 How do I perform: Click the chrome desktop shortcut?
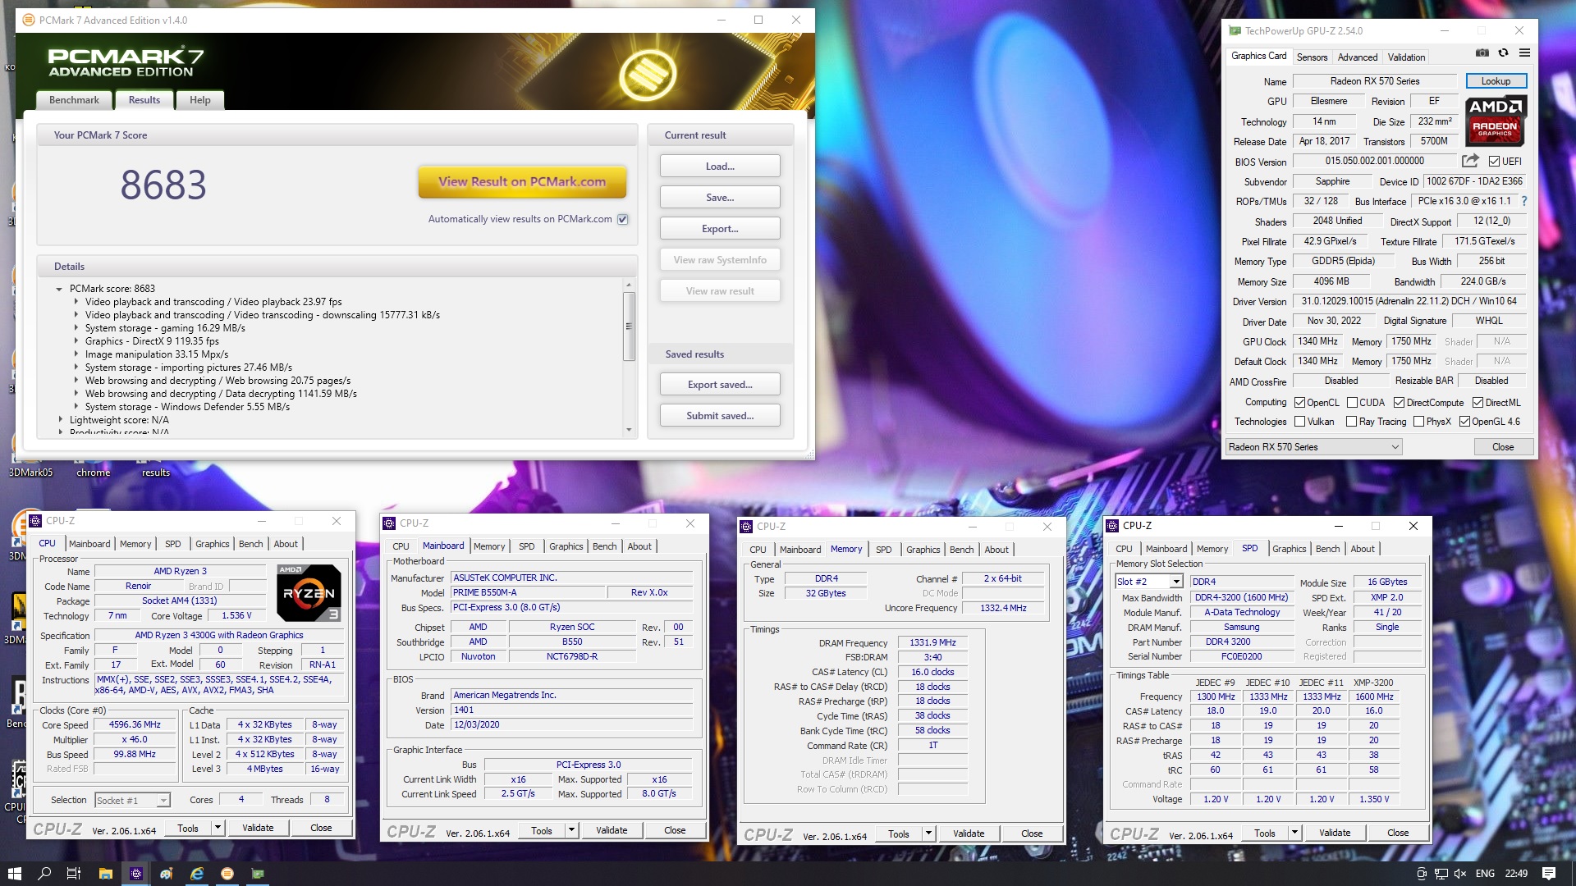[93, 473]
